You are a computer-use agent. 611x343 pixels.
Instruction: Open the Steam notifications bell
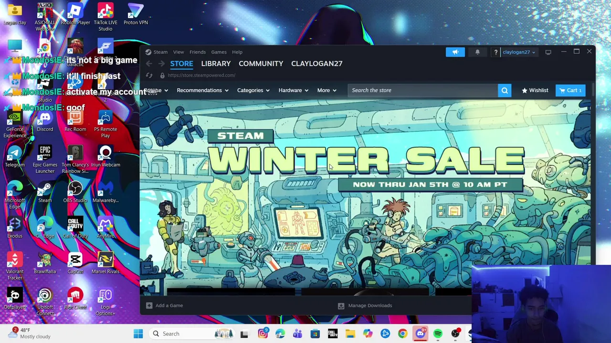[477, 52]
